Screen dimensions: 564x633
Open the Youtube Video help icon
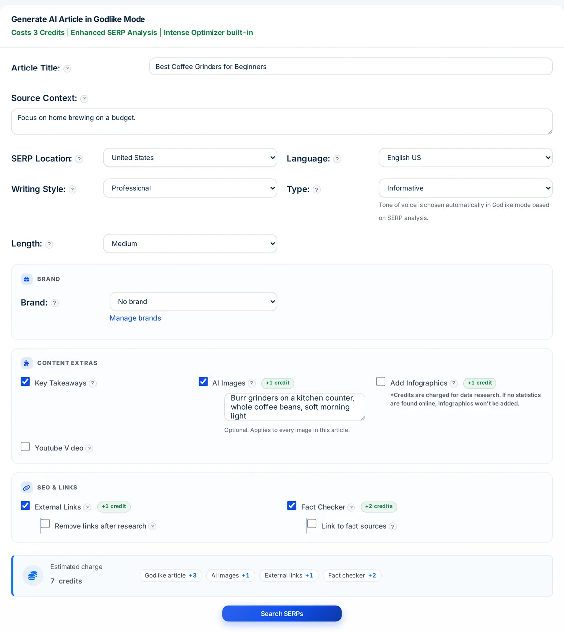coord(89,449)
